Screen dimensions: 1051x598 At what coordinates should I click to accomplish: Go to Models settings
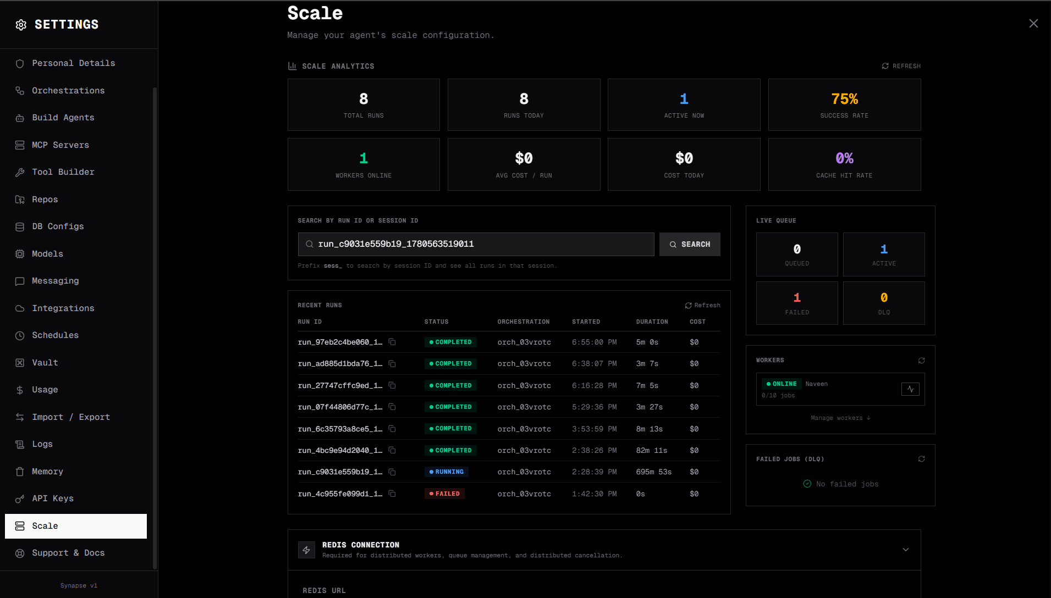76,254
